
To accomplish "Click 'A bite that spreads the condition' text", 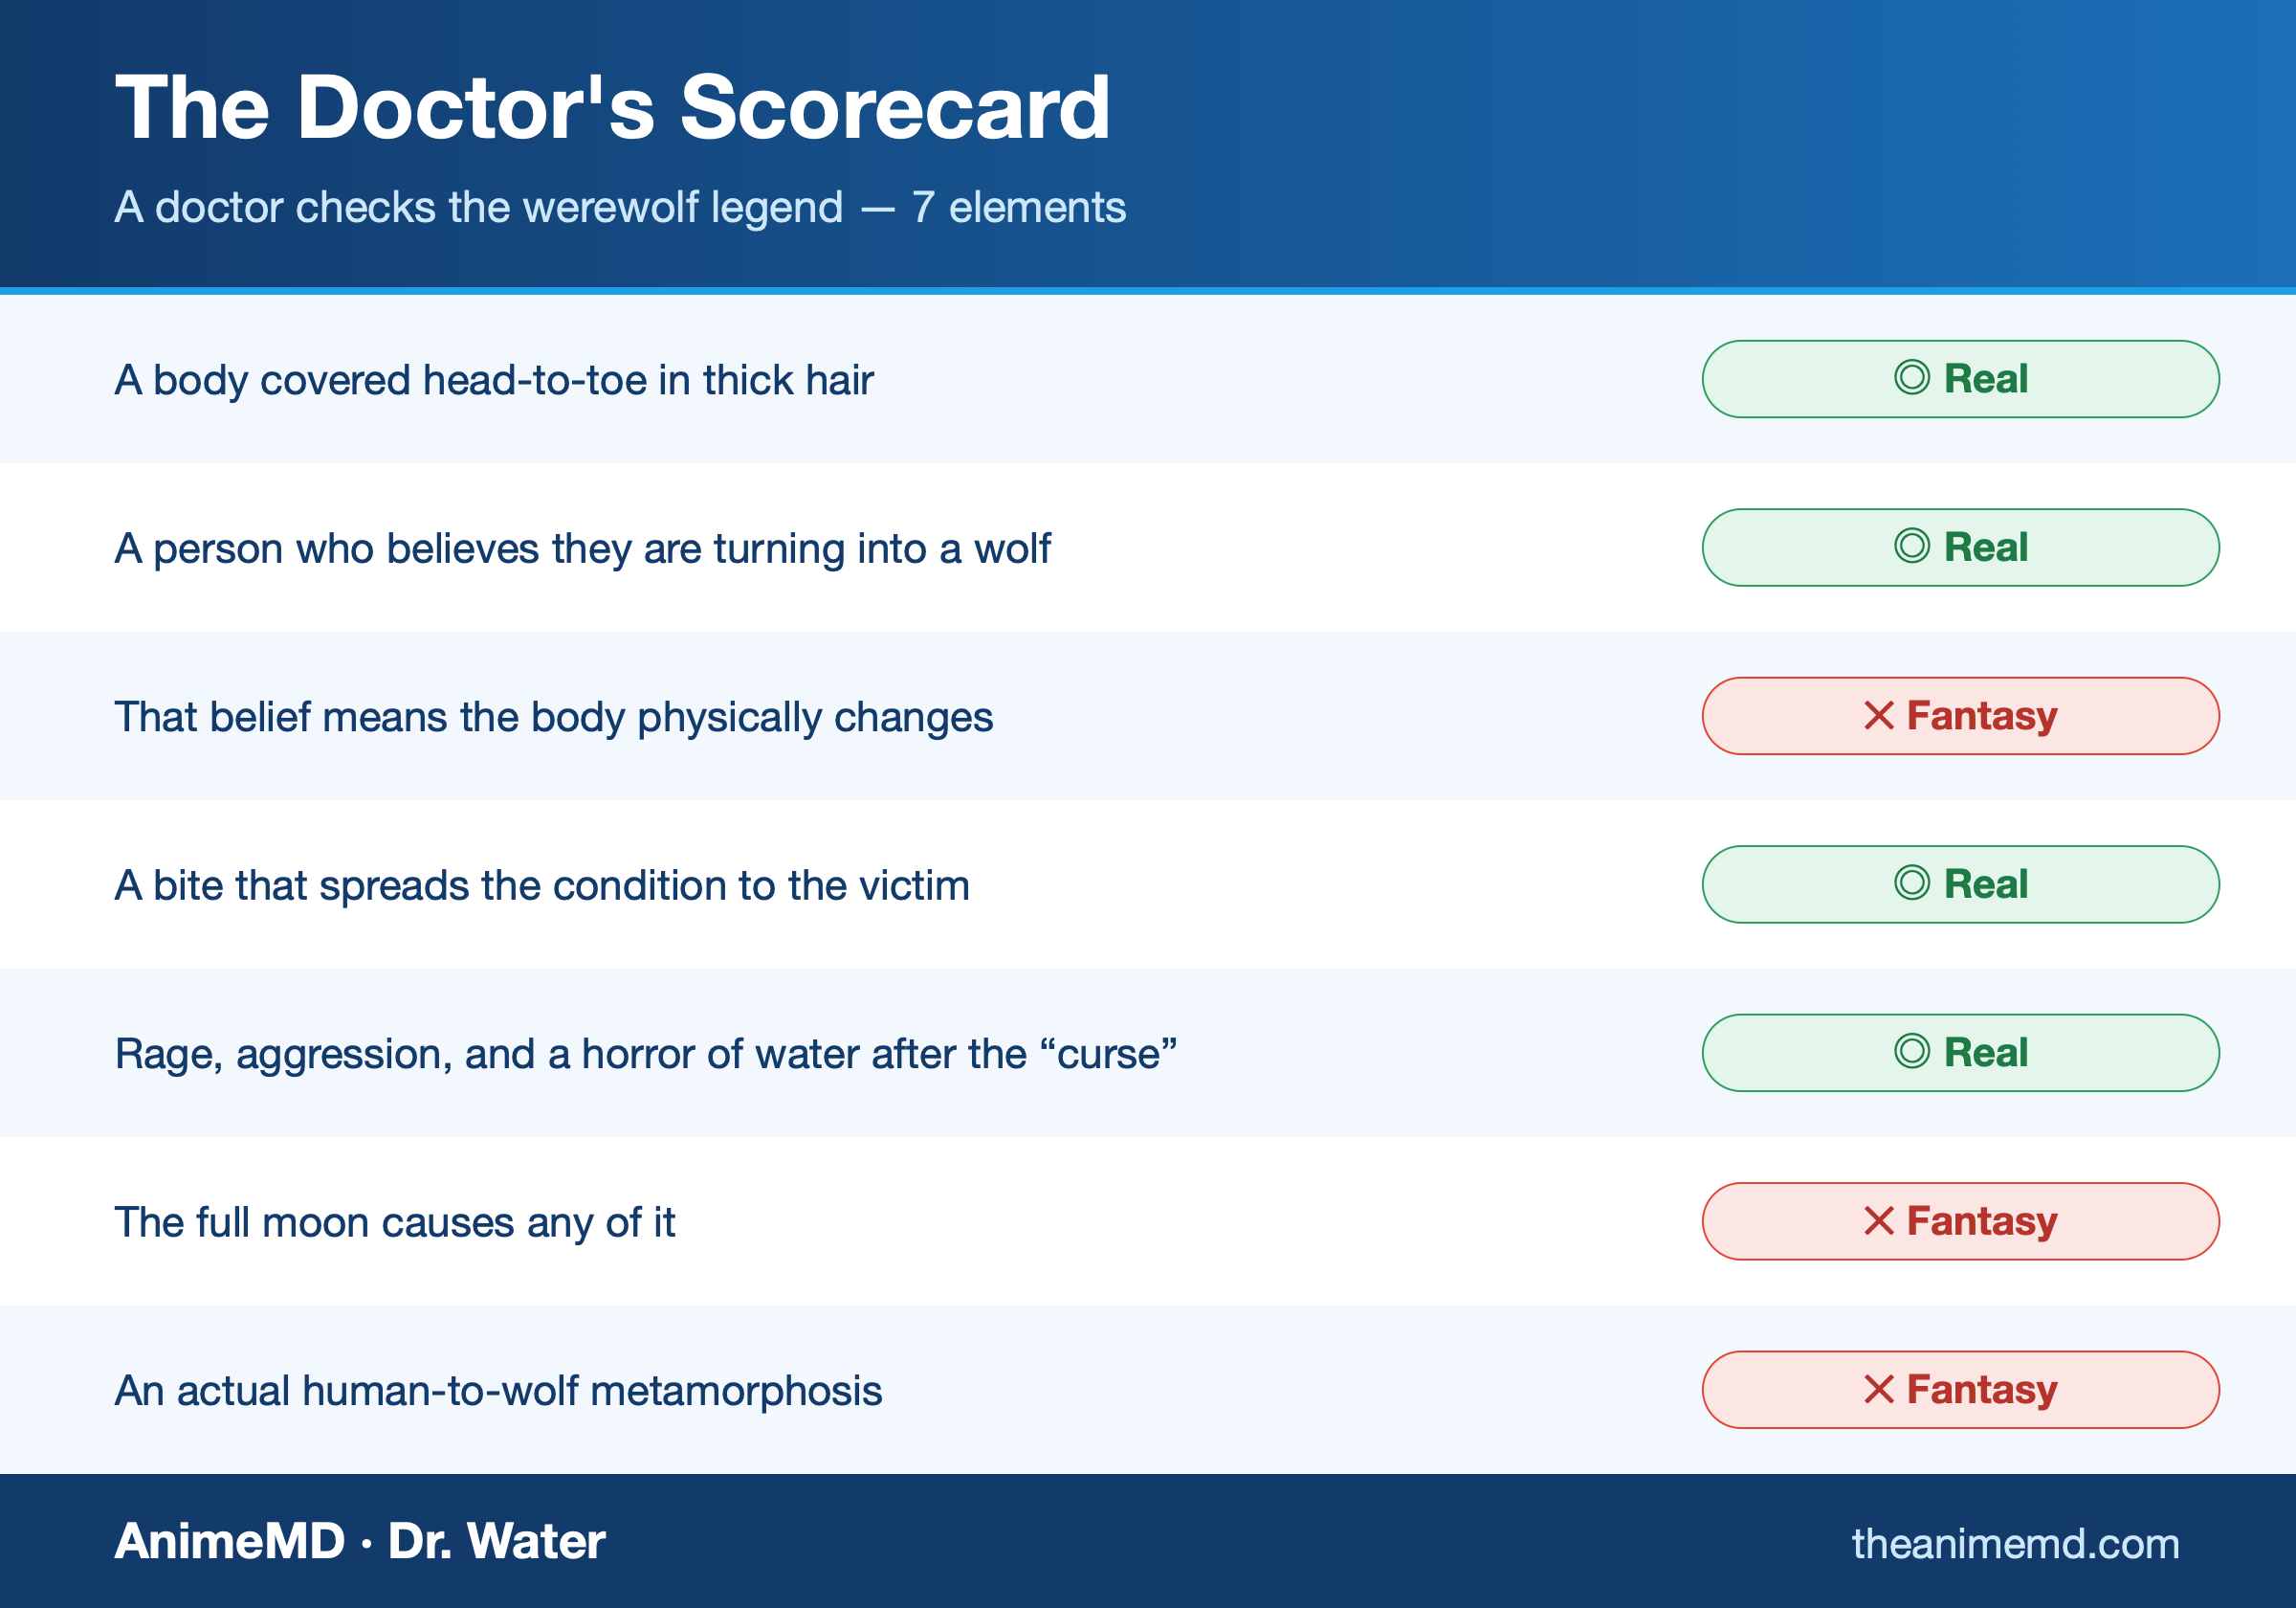I will (541, 885).
